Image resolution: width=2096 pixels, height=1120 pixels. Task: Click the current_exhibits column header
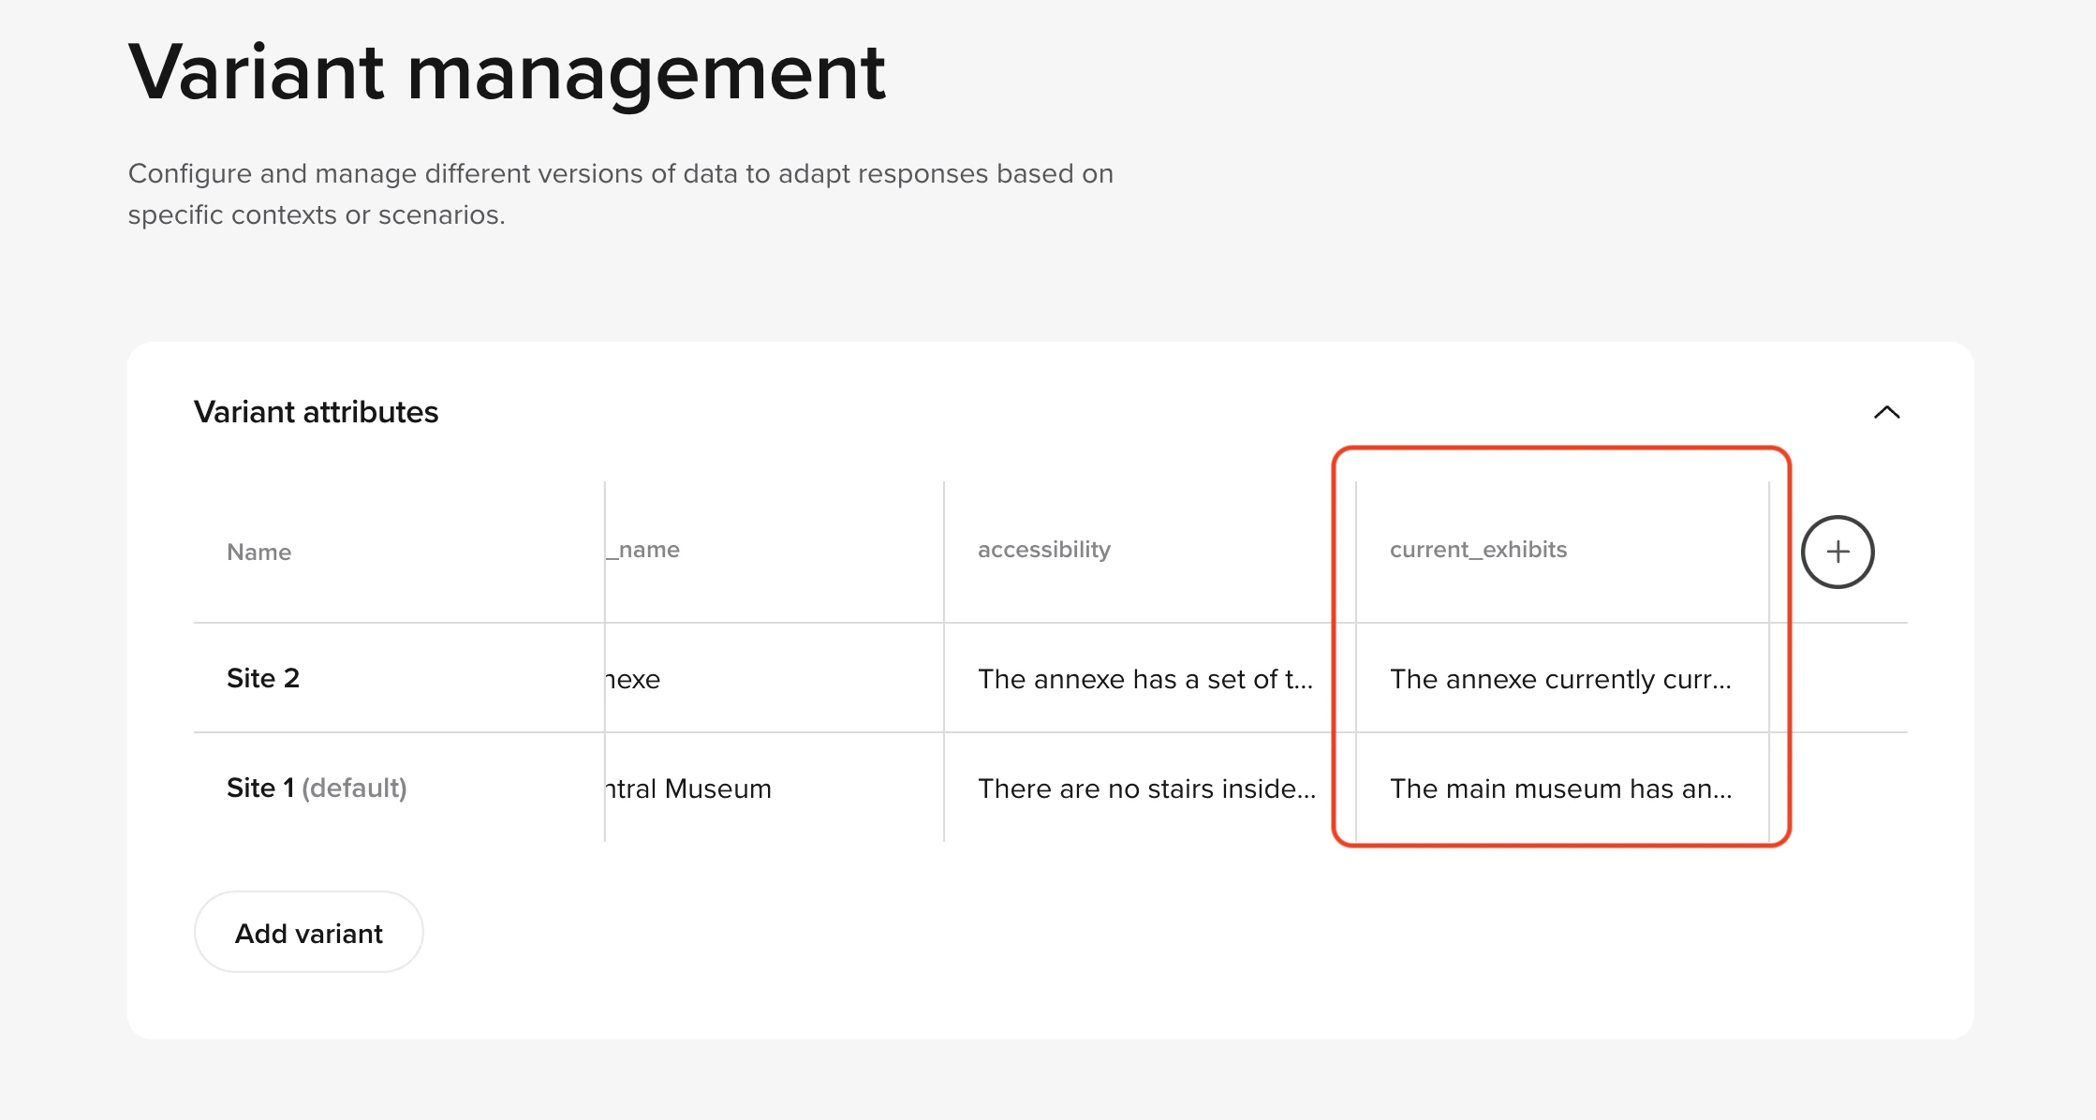click(x=1478, y=550)
